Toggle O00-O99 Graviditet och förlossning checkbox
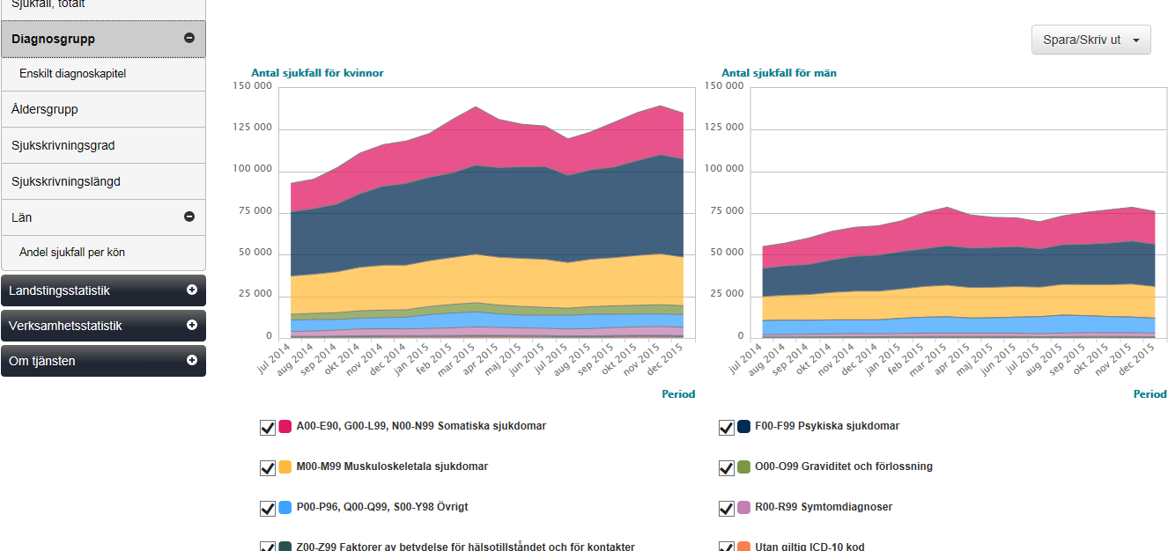This screenshot has height=551, width=1168. [727, 467]
